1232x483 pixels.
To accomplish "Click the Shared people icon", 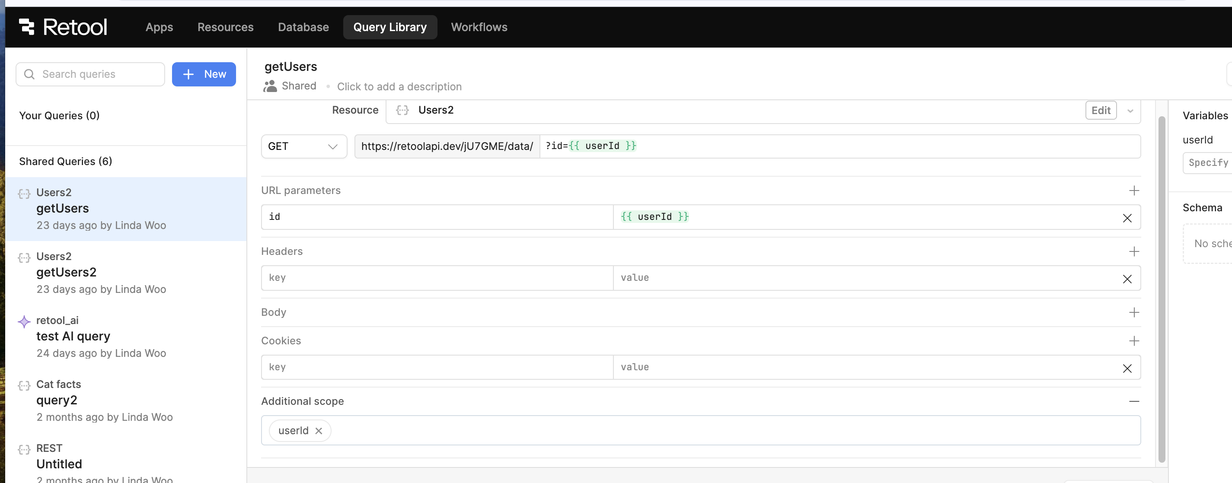I will coord(270,86).
